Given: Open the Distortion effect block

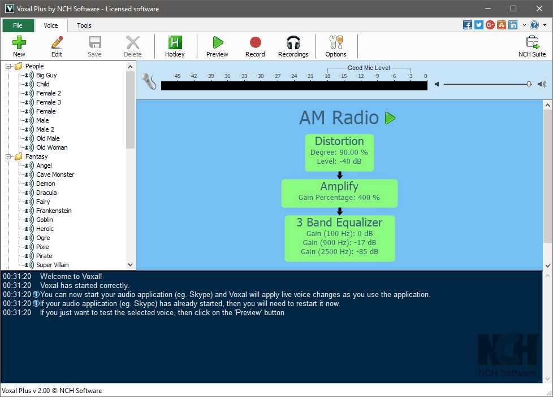Looking at the screenshot, I should (339, 152).
